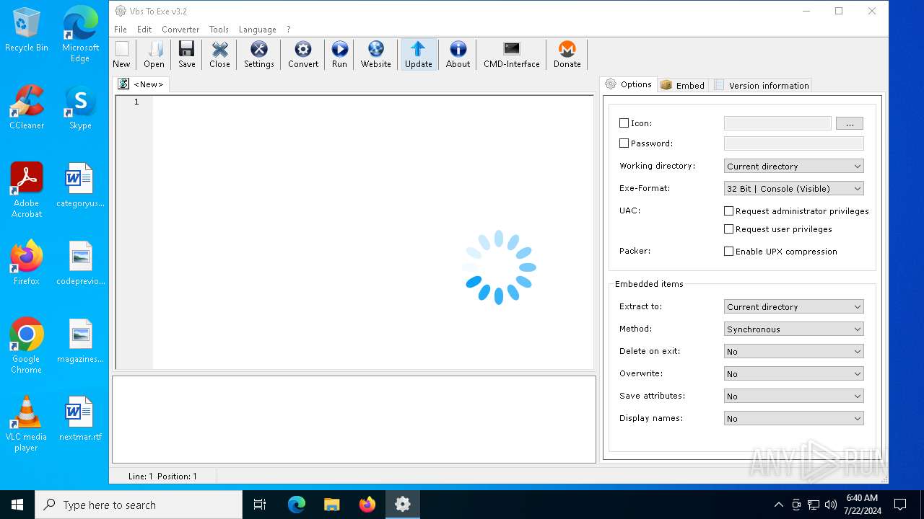Show hidden system tray icons
This screenshot has width=924, height=519.
click(778, 505)
